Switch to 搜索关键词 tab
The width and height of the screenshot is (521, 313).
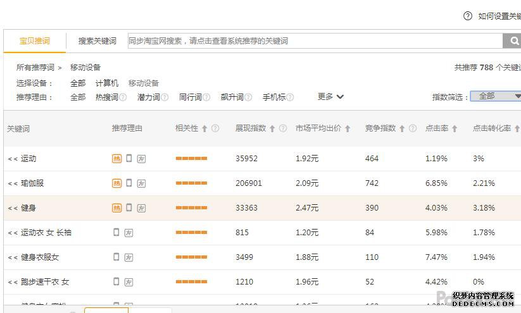[97, 41]
